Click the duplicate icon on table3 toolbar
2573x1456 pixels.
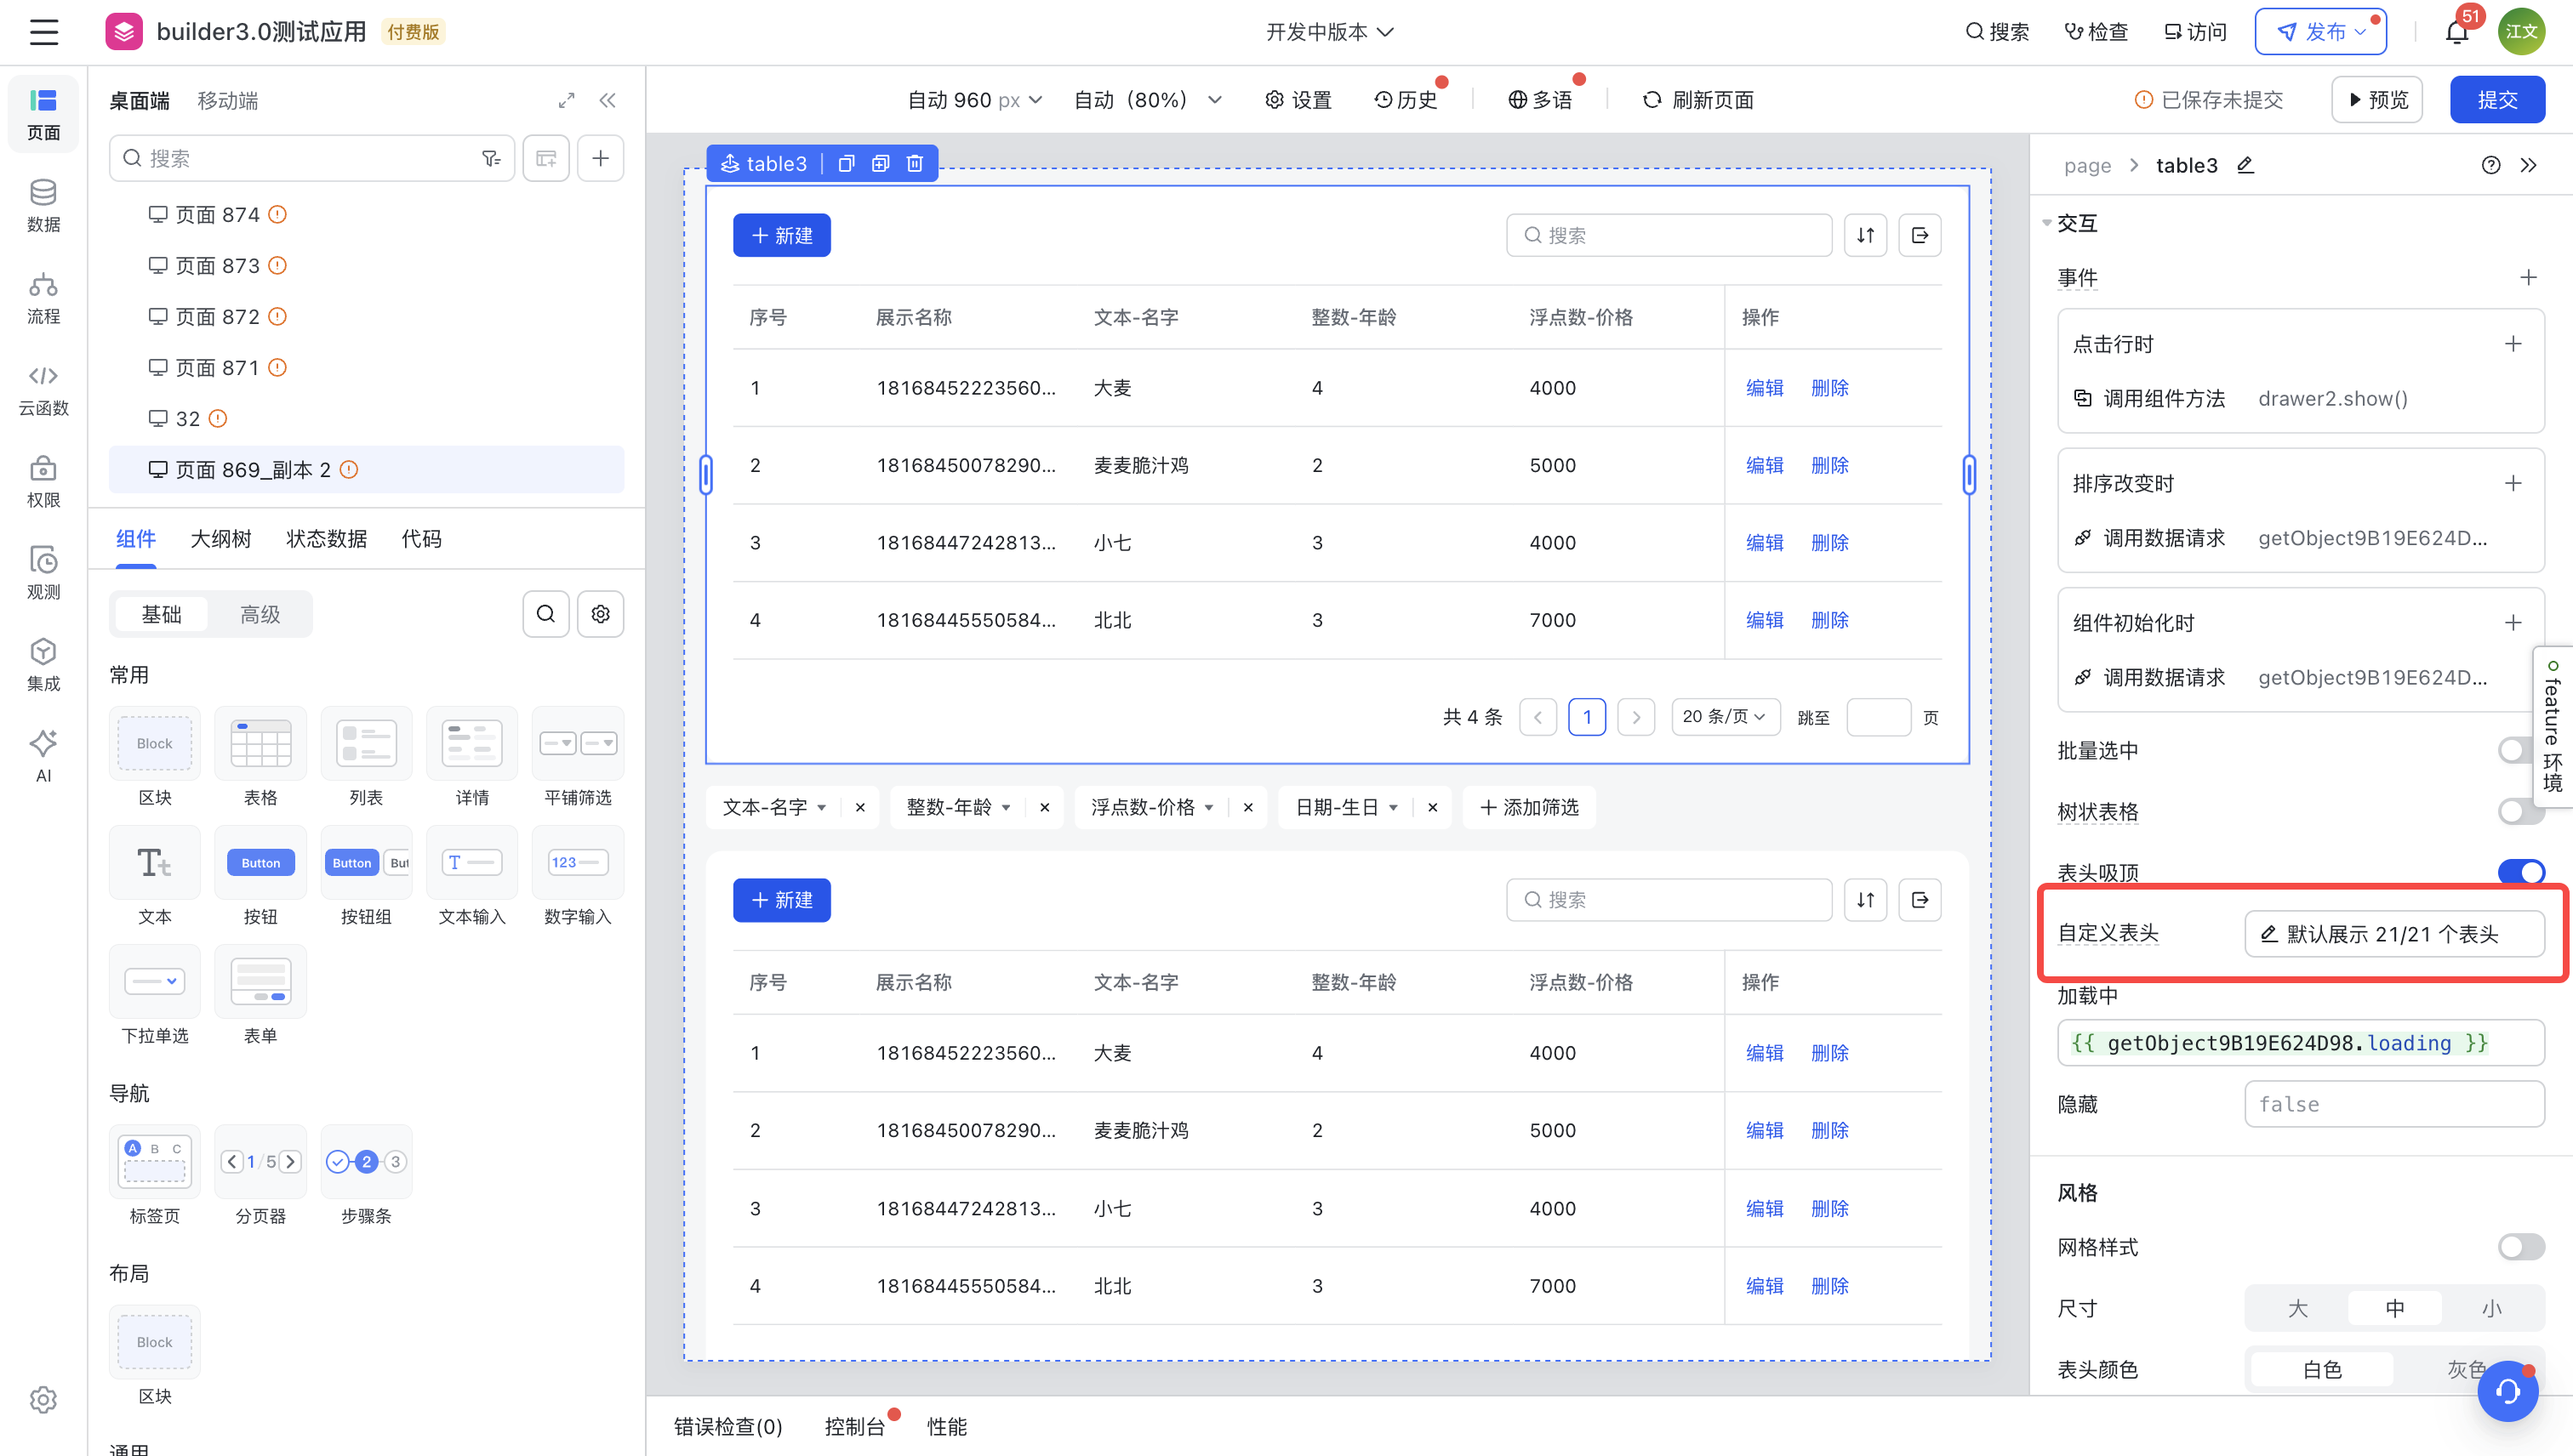881,163
